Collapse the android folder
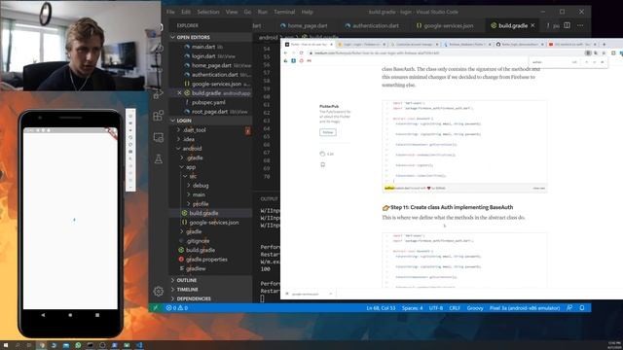The height and width of the screenshot is (350, 623). click(192, 149)
